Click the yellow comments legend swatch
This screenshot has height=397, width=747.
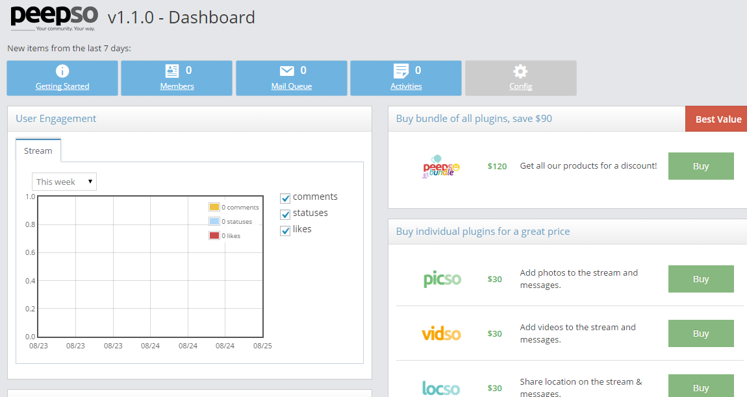coord(214,207)
